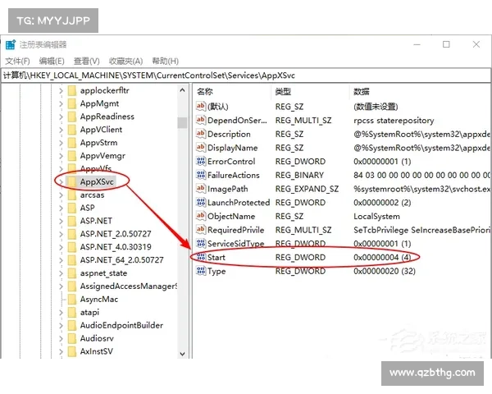Click the registry path address bar
This screenshot has height=394, width=492.
tap(246, 76)
